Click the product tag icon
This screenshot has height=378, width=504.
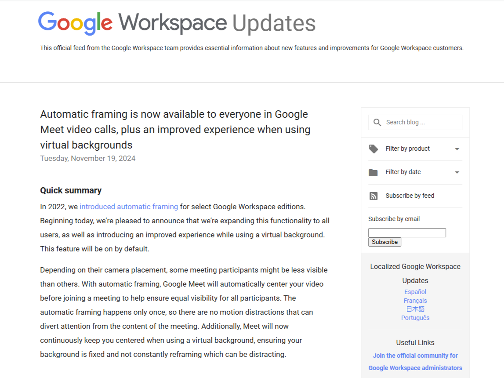[x=373, y=149]
